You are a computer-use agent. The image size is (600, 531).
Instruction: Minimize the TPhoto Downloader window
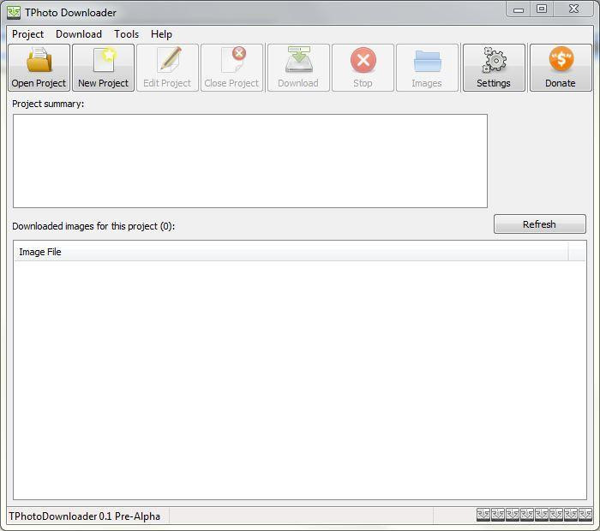pos(519,9)
